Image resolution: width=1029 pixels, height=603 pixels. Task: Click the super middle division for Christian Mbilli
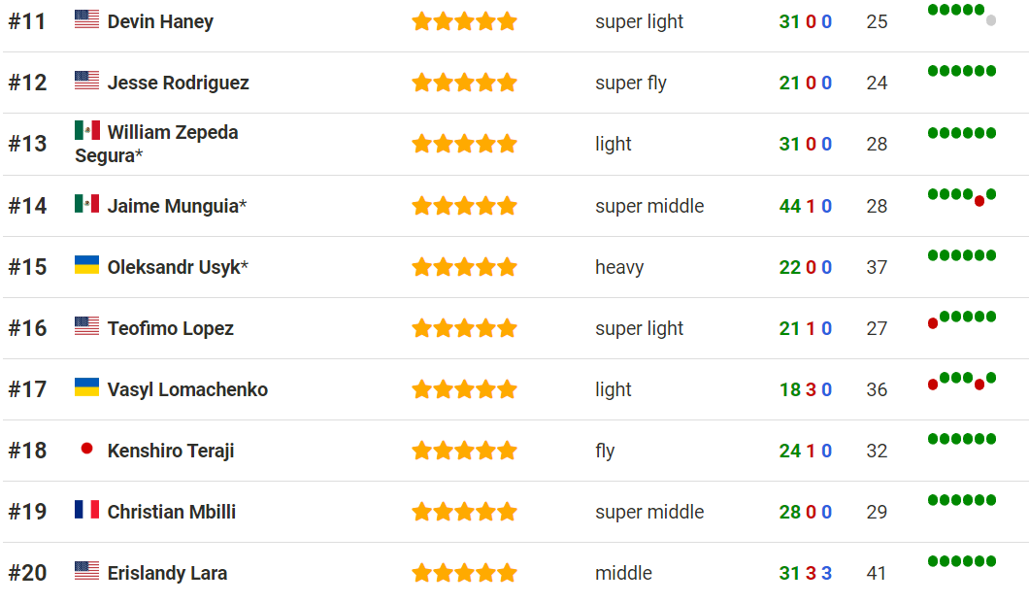click(649, 512)
